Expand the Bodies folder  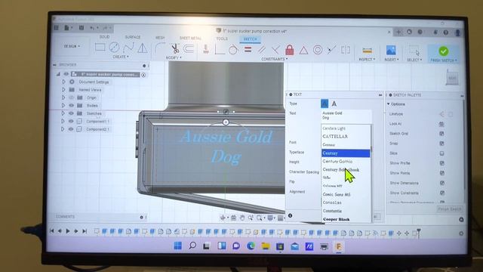[x=63, y=106]
